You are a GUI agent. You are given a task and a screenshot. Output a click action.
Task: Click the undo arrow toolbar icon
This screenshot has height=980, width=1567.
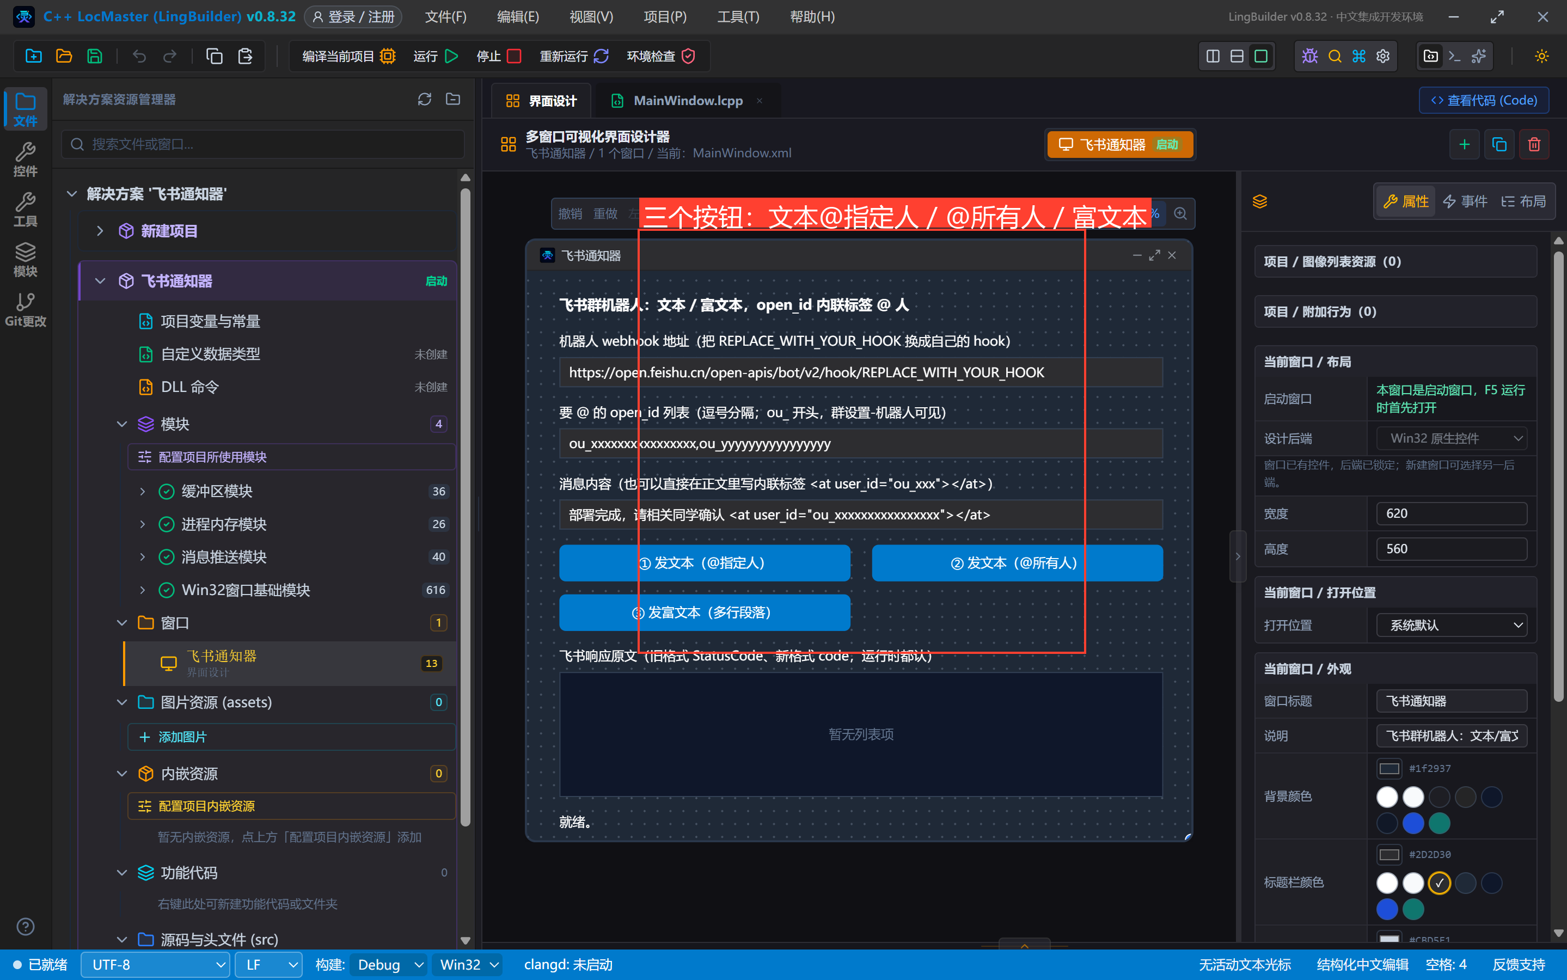click(139, 57)
